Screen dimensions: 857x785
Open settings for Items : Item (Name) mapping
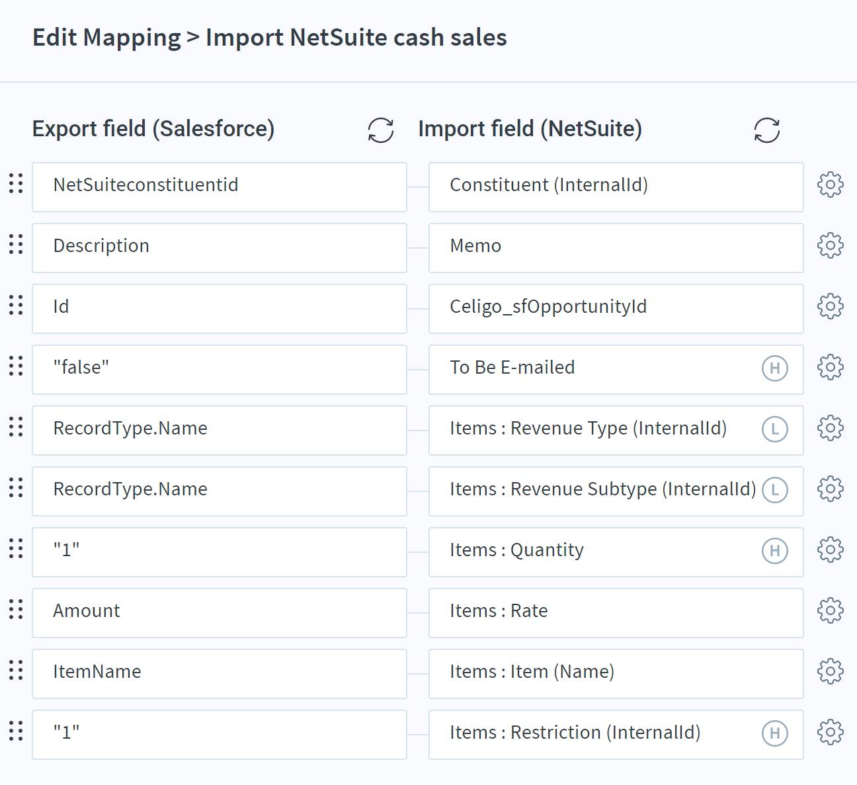831,671
